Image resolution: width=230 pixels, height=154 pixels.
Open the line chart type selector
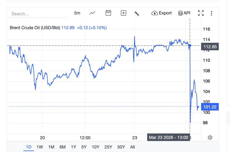pos(93,13)
